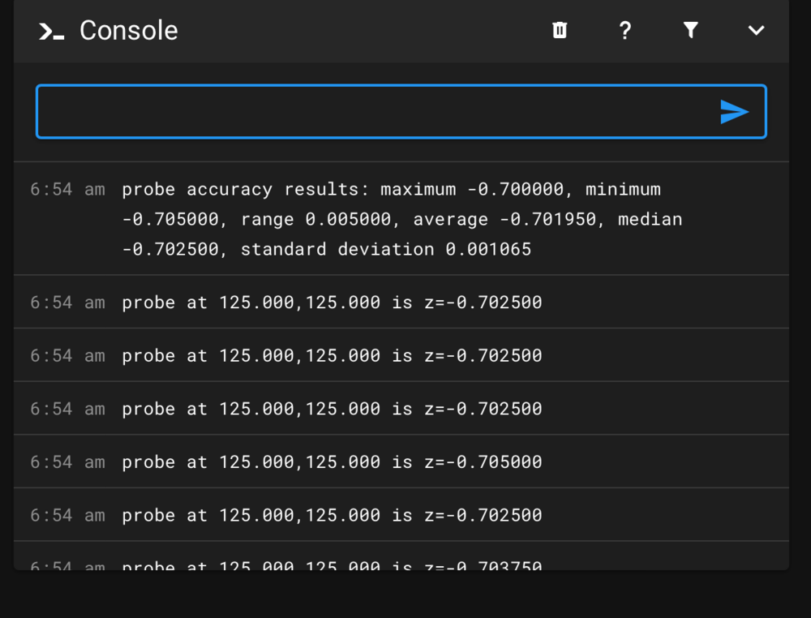Open console help question mark icon
This screenshot has height=618, width=811.
click(624, 30)
